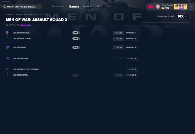Click the Unlimited Fuel label
The width and height of the screenshot is (195, 134).
[20, 75]
